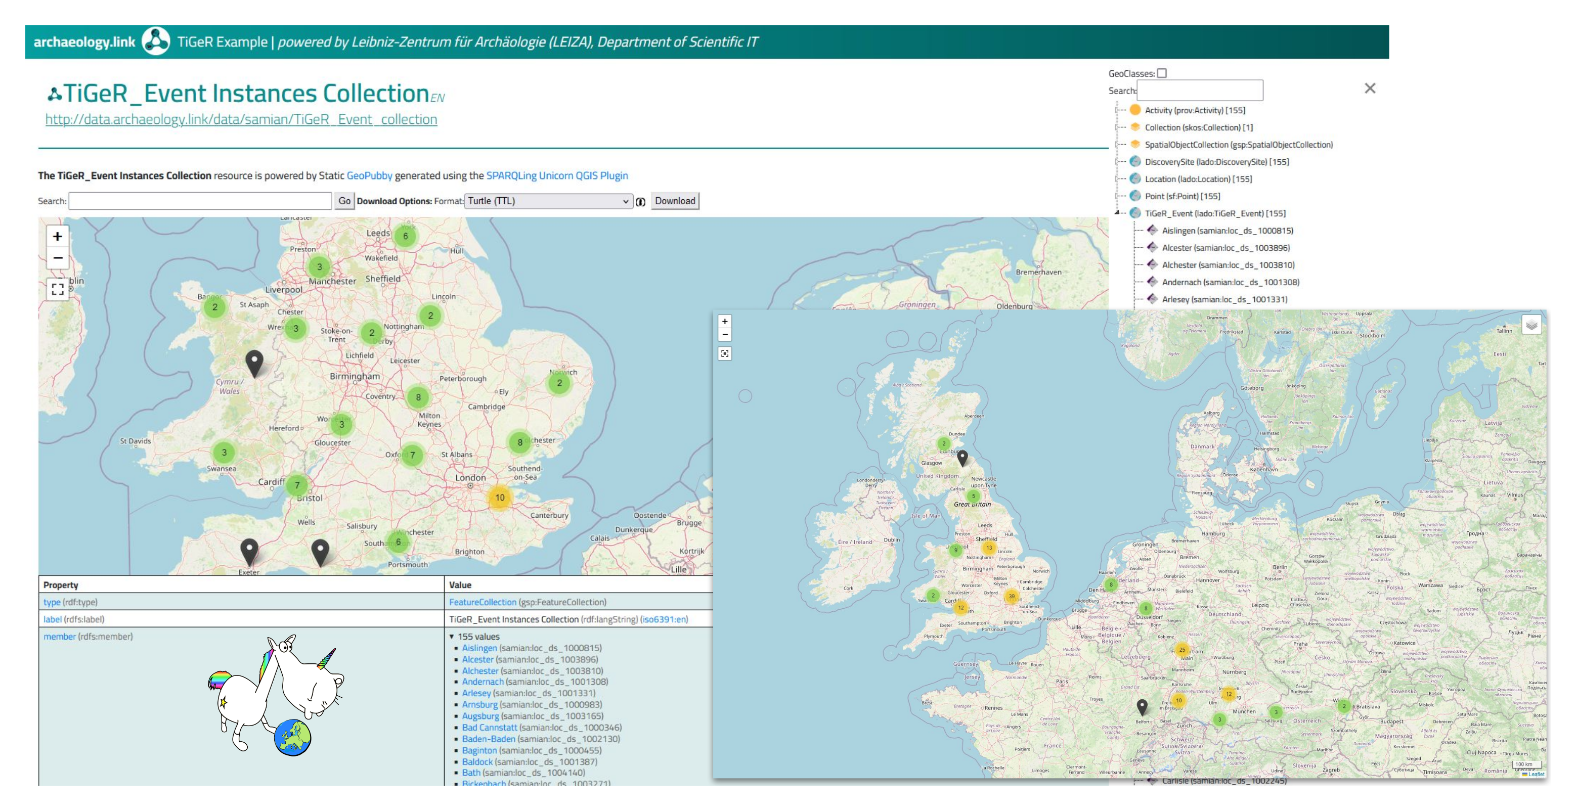Image resolution: width=1576 pixels, height=811 pixels.
Task: Expand the Point (sf:Point) tree node
Action: tap(1117, 196)
